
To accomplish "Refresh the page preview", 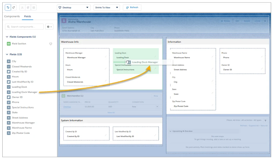I will pos(132,7).
